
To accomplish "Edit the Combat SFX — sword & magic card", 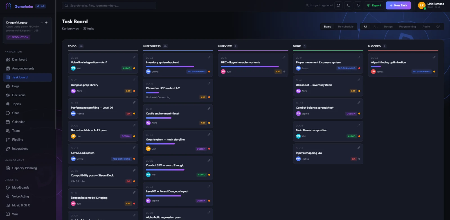I will coord(209,161).
